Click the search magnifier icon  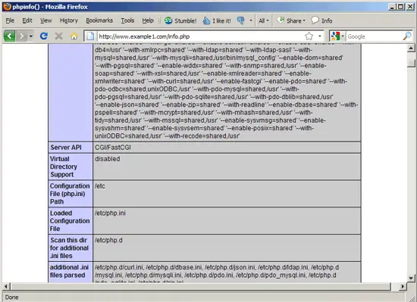click(x=407, y=36)
